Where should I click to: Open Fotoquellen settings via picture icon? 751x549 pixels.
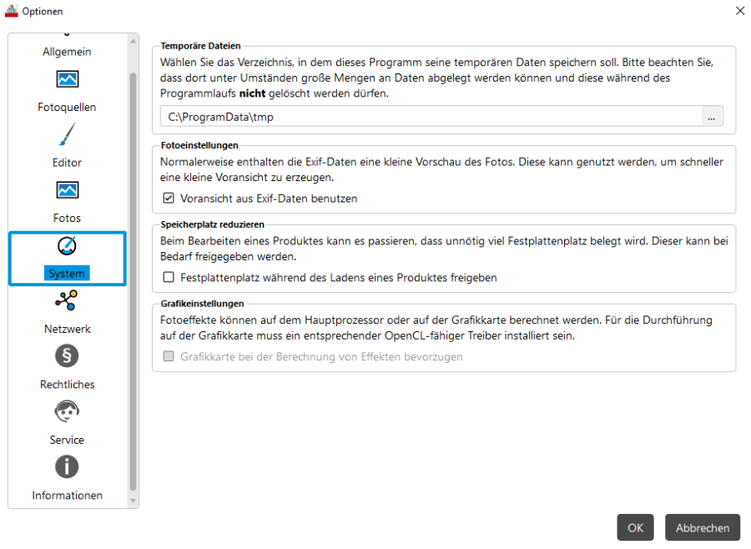point(67,79)
